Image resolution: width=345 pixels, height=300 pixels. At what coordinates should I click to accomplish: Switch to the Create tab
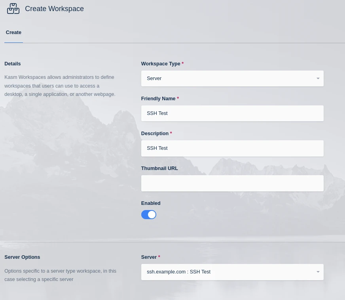coord(13,32)
